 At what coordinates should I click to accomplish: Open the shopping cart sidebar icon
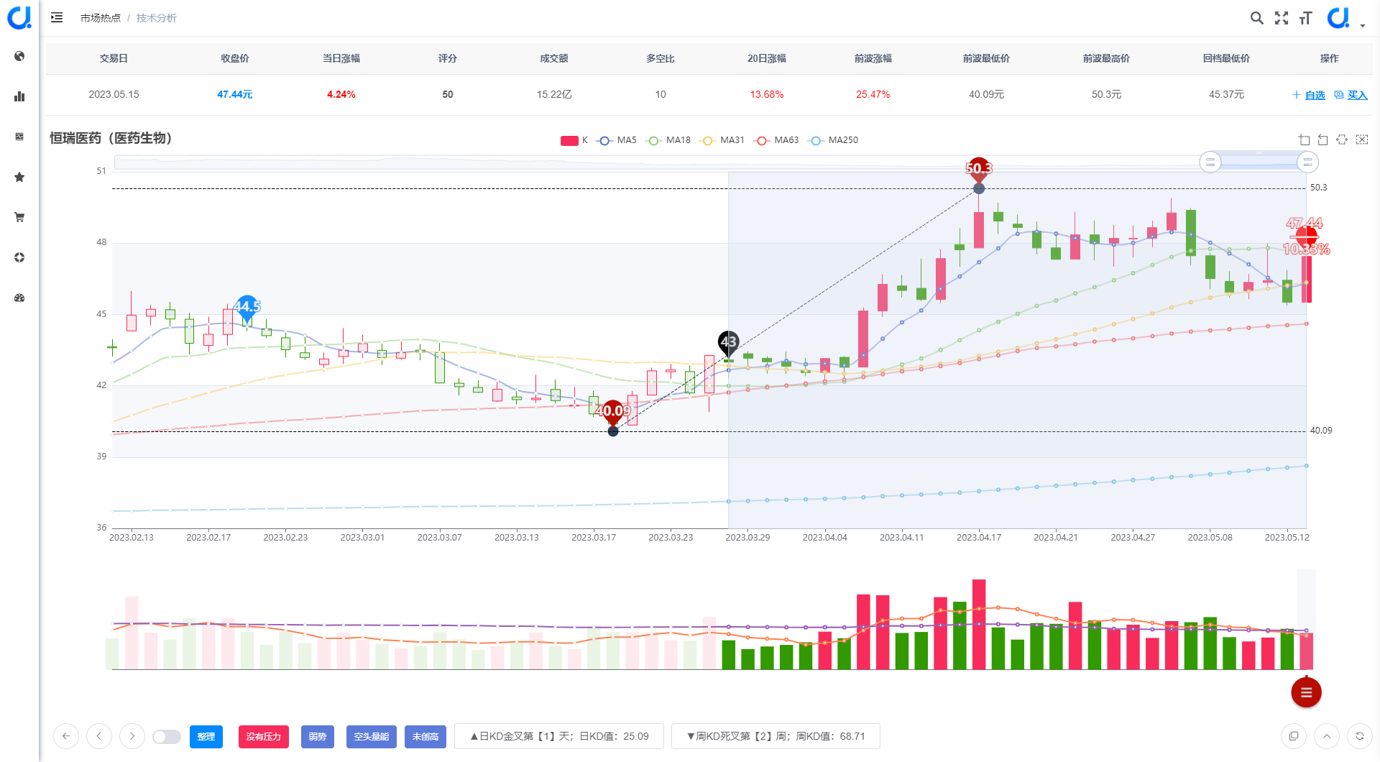tap(19, 217)
